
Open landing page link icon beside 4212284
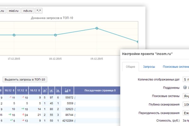pyautogui.click(x=75, y=120)
